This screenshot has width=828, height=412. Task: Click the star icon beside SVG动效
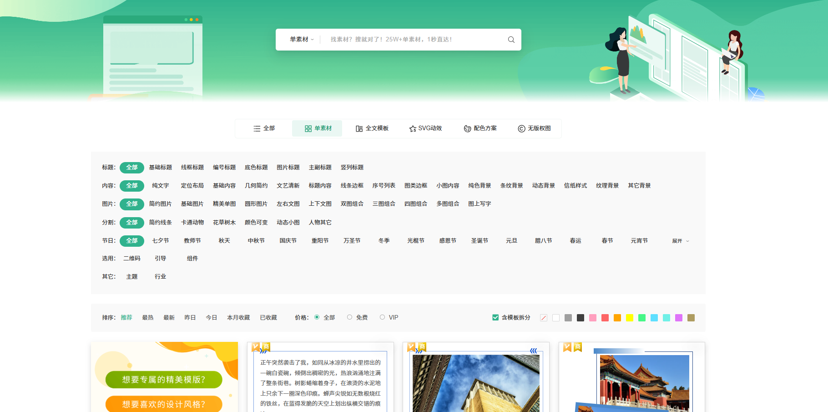(413, 128)
